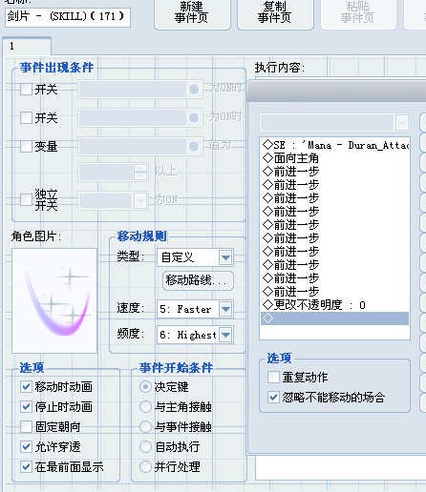Uncheck 移动时动画 option
Screen dimensions: 426x492
click(26, 387)
